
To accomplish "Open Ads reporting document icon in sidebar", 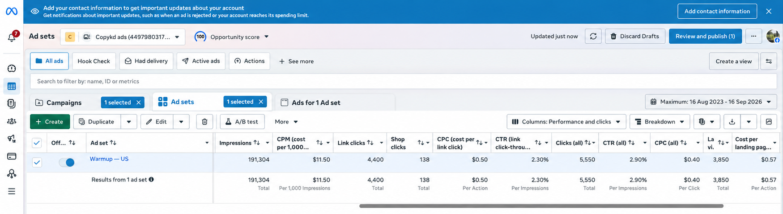I will (x=12, y=103).
